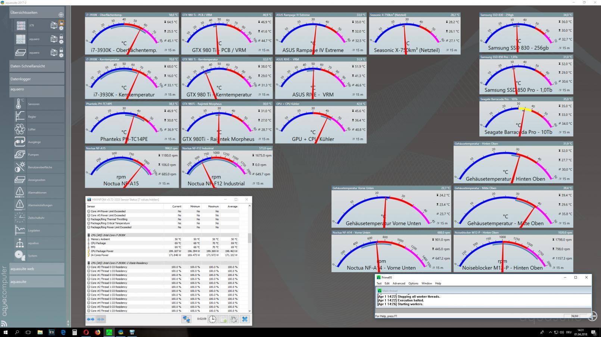Click Seagate Barracuda Pro 10Tb gauge
601x337 pixels.
526,117
